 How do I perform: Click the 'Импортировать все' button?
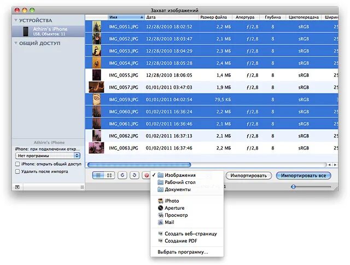pyautogui.click(x=304, y=176)
